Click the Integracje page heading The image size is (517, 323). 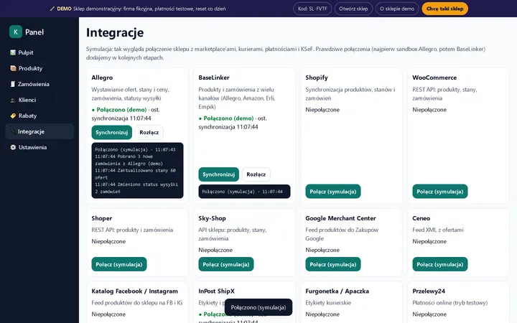point(115,32)
